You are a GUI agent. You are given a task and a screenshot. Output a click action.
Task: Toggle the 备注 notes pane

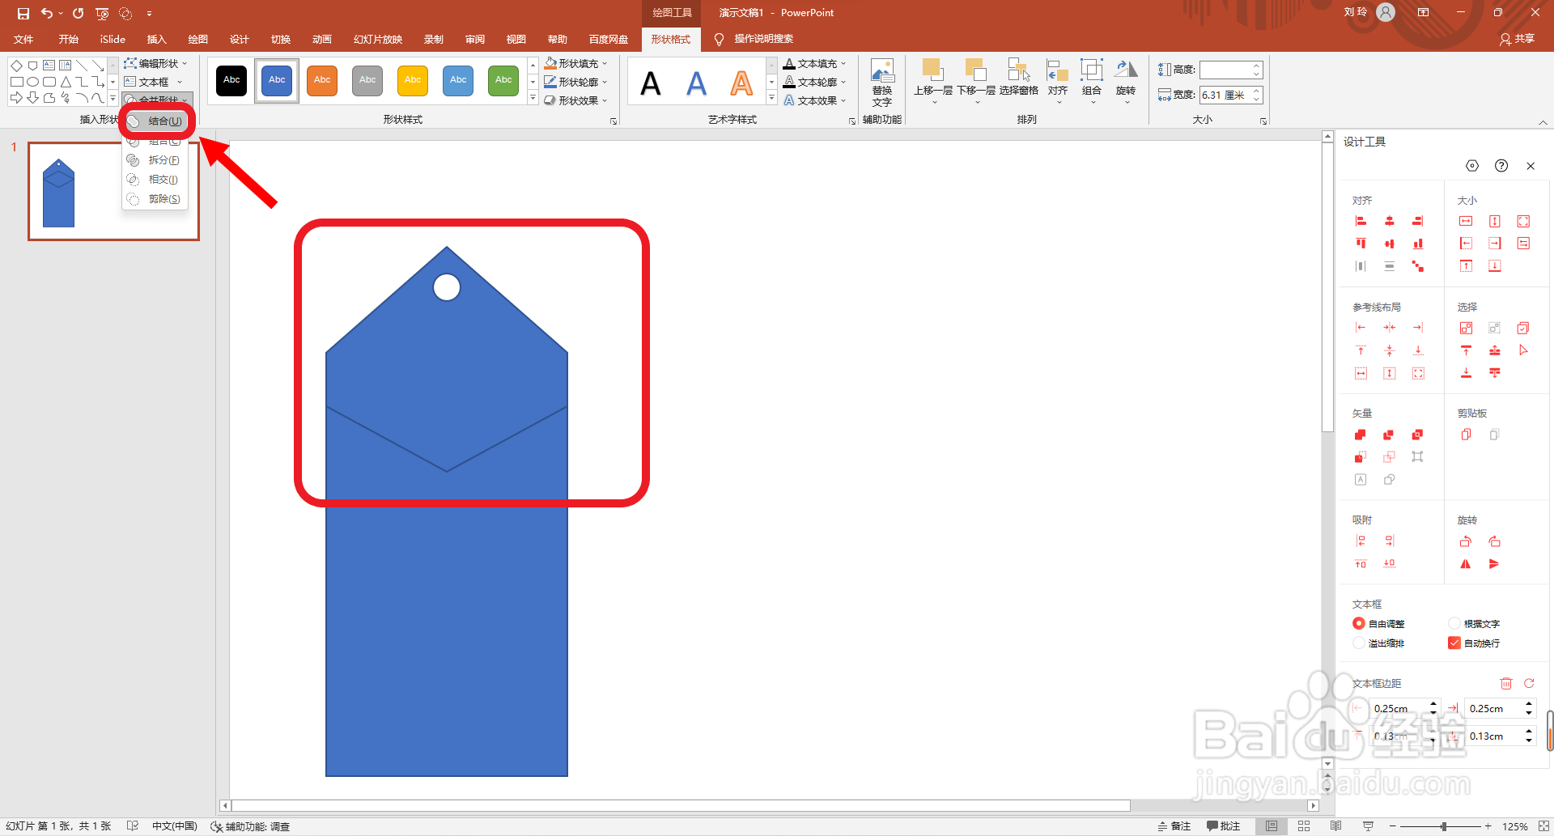[x=1174, y=826]
